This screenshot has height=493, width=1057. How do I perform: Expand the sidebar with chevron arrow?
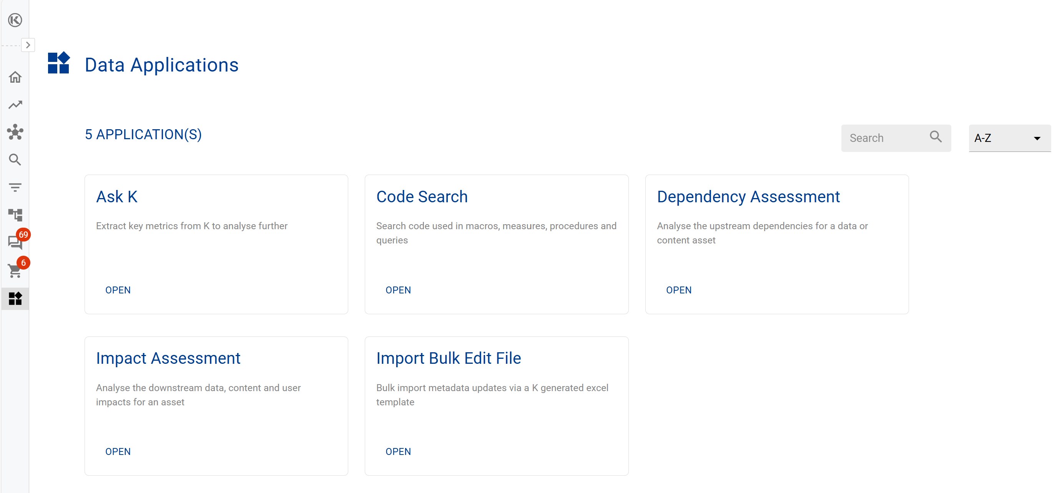click(28, 45)
